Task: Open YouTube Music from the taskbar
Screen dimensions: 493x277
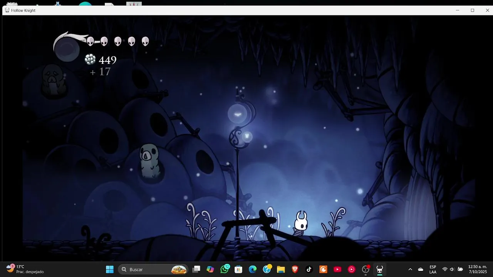Action: [x=351, y=269]
